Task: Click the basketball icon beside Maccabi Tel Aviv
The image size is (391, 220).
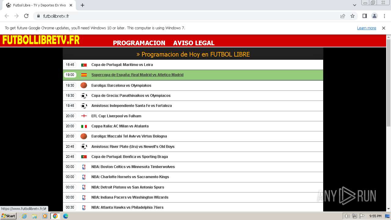Action: (x=84, y=136)
